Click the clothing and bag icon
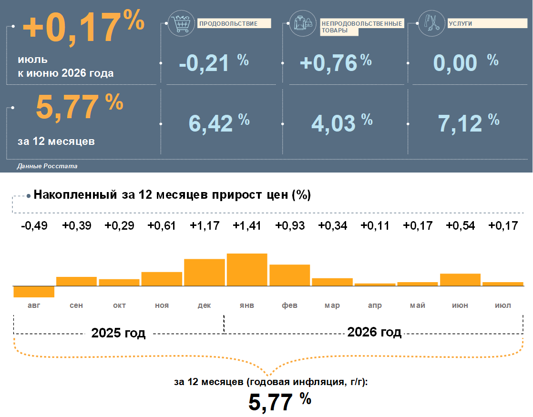 tap(303, 23)
